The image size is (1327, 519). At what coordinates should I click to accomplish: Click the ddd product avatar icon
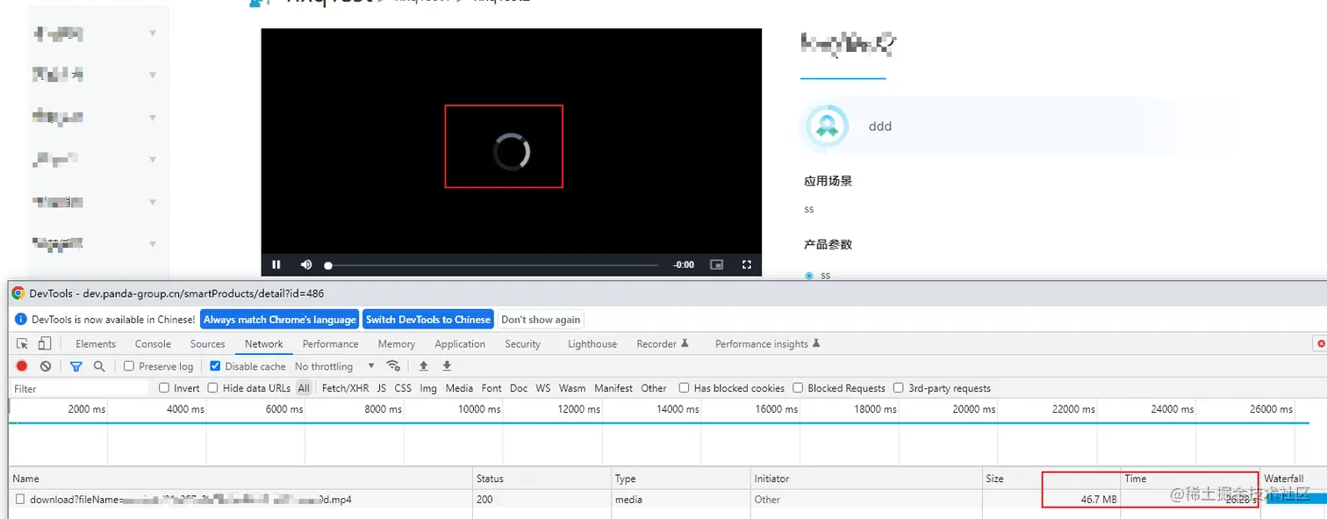coord(826,126)
